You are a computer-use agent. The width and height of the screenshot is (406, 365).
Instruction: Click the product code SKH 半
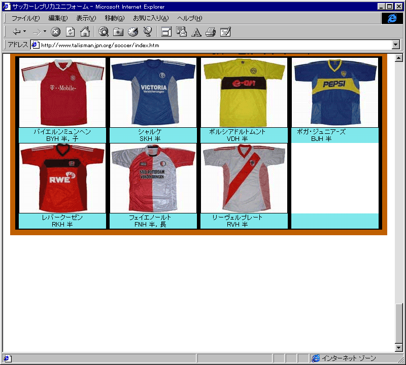tap(150, 139)
